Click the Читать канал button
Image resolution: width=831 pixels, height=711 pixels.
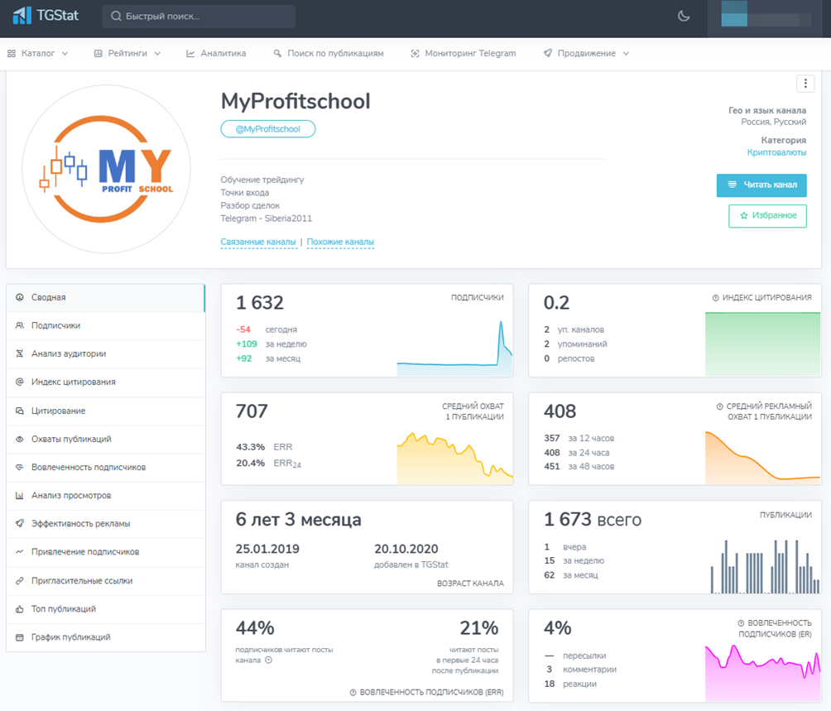(x=761, y=185)
